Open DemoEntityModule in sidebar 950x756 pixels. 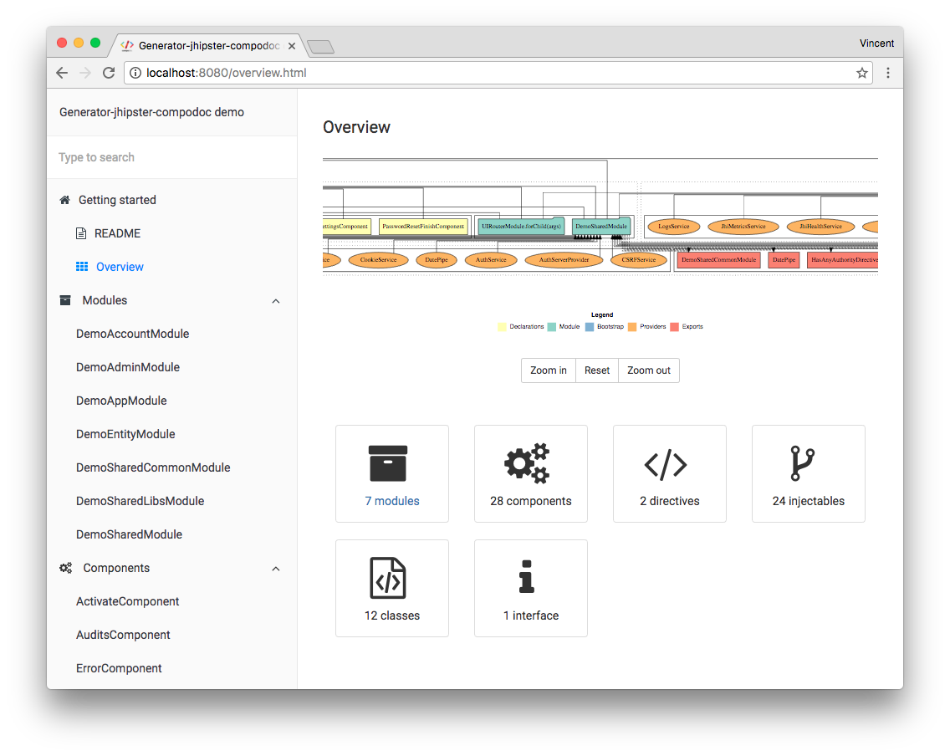(125, 434)
